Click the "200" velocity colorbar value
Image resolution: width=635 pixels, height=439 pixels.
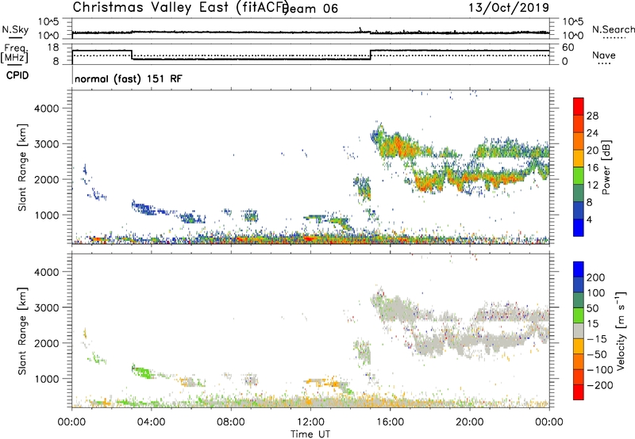[x=596, y=277]
